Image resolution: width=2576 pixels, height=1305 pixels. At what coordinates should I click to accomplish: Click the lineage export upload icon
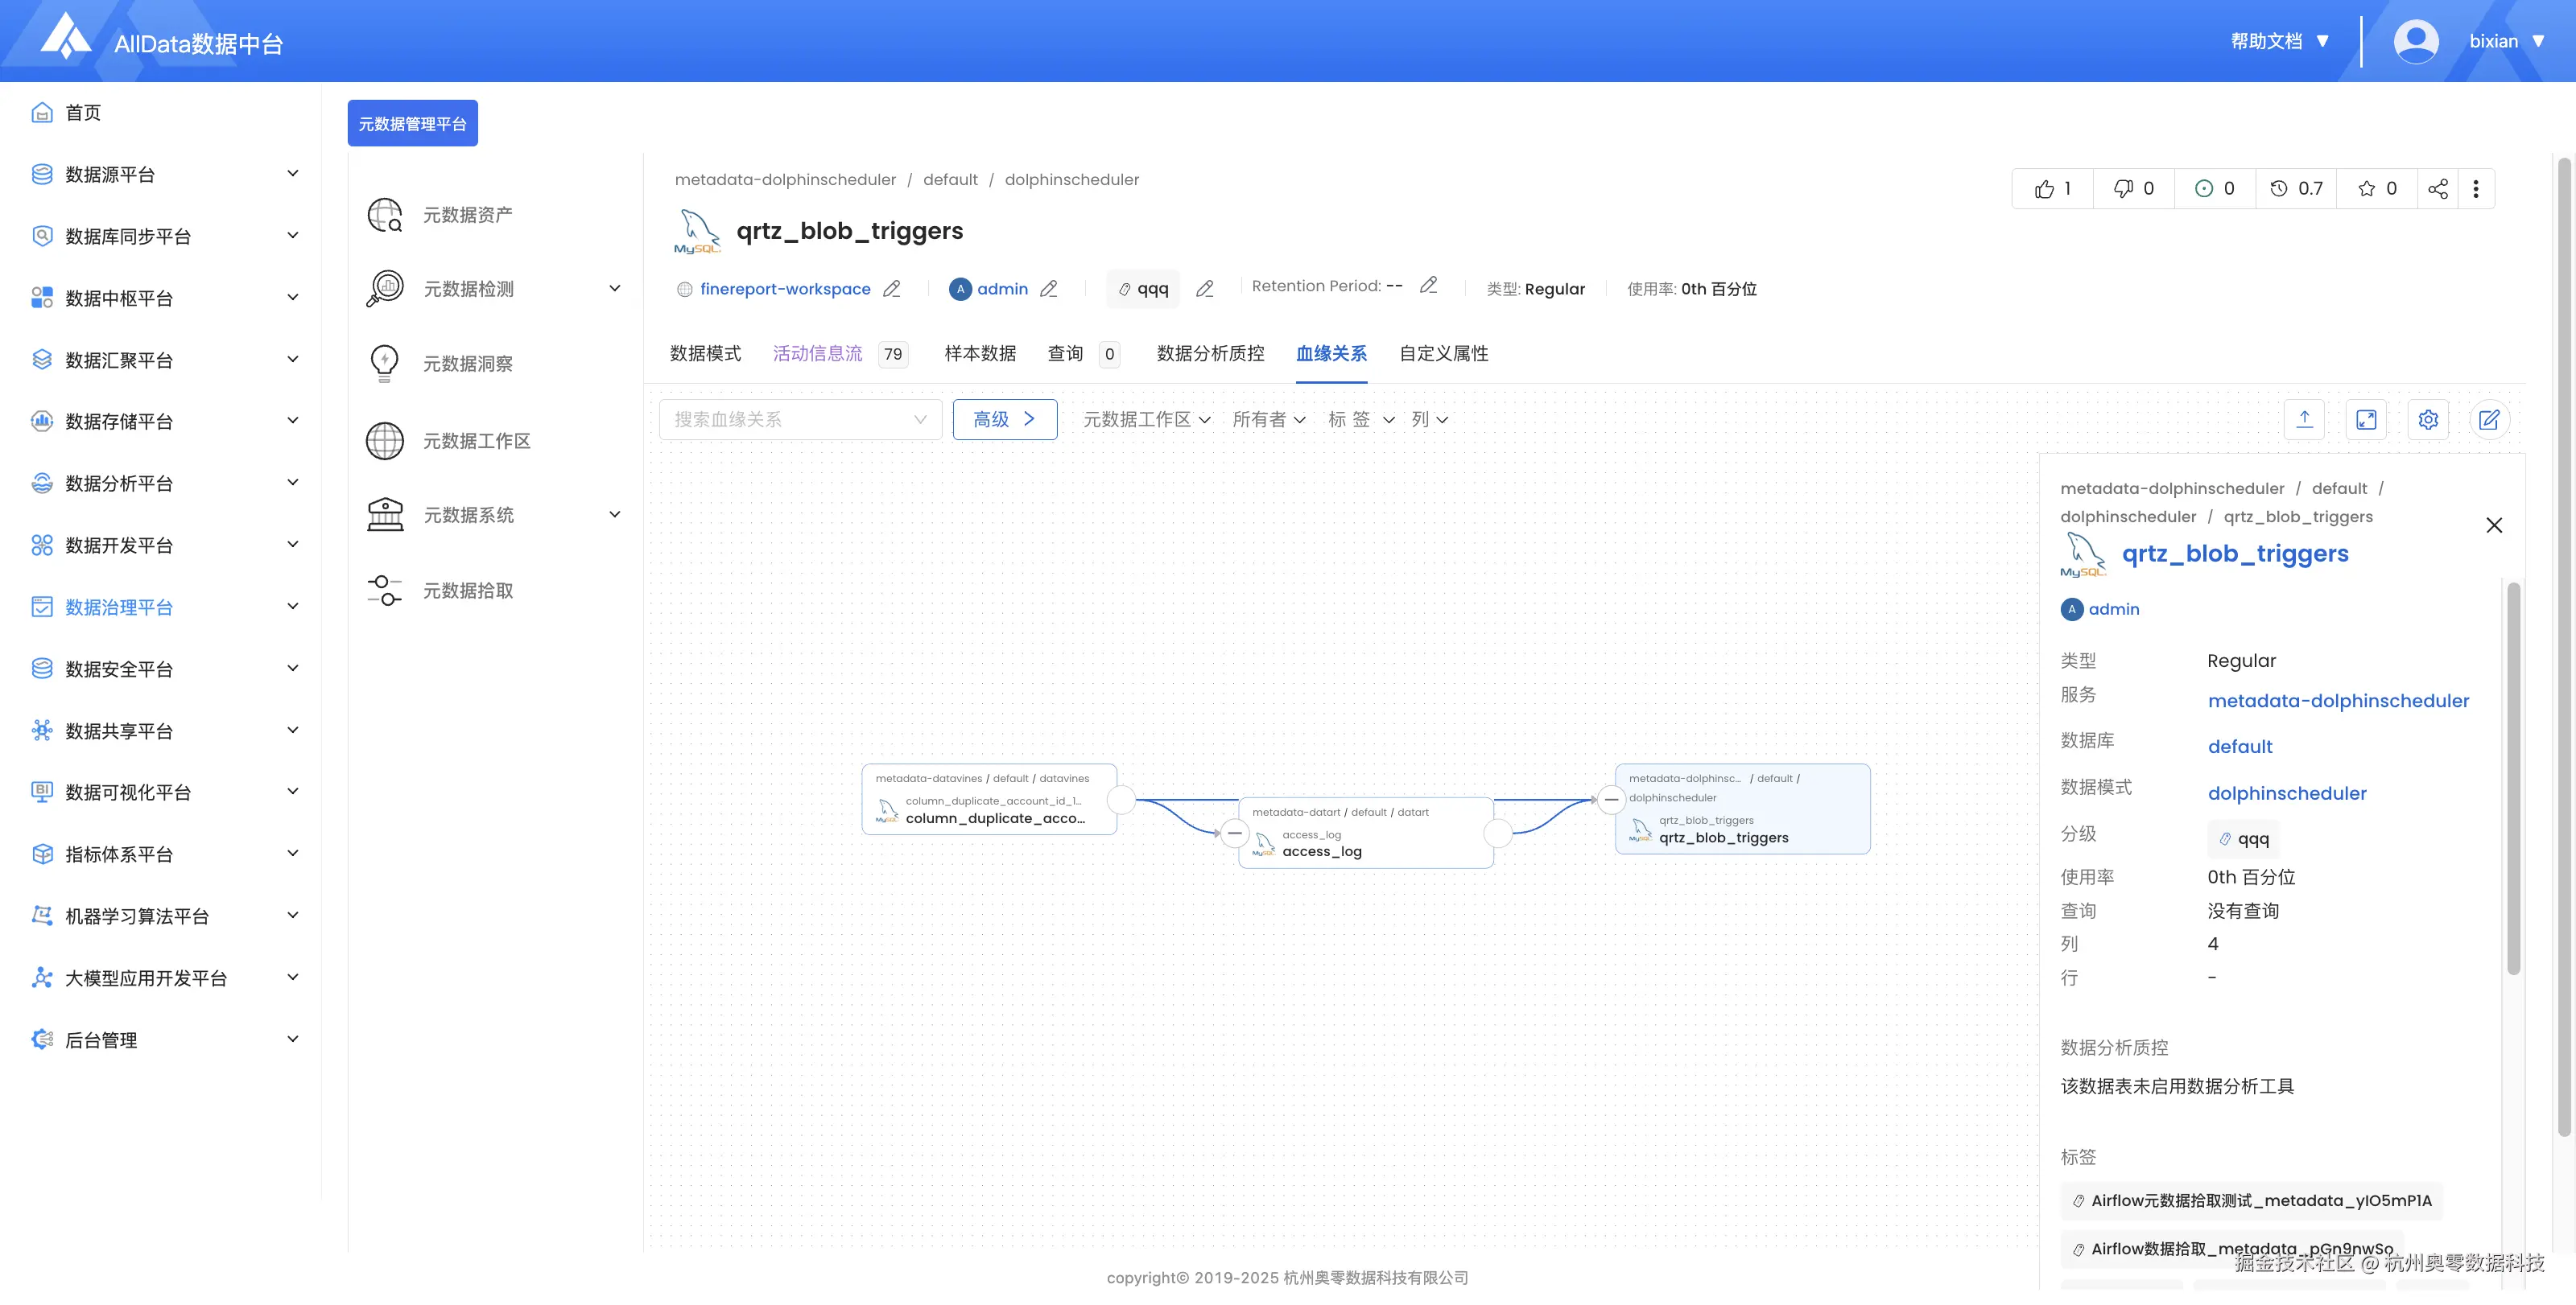[2304, 420]
